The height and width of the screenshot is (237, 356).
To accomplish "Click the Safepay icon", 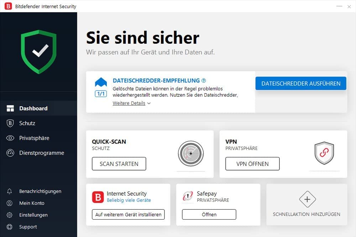I will pos(188,196).
